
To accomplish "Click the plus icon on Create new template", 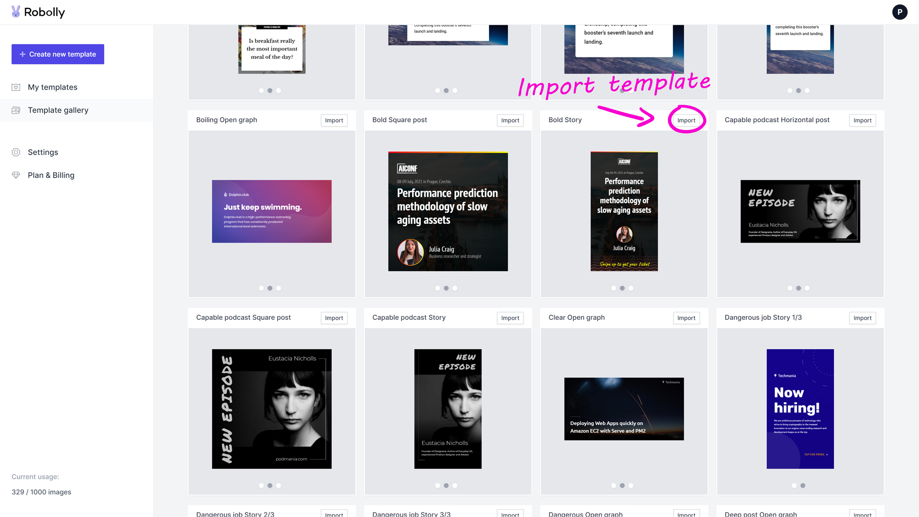I will 22,54.
